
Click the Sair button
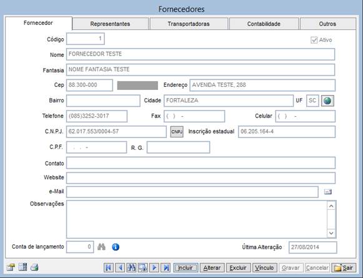click(x=344, y=268)
